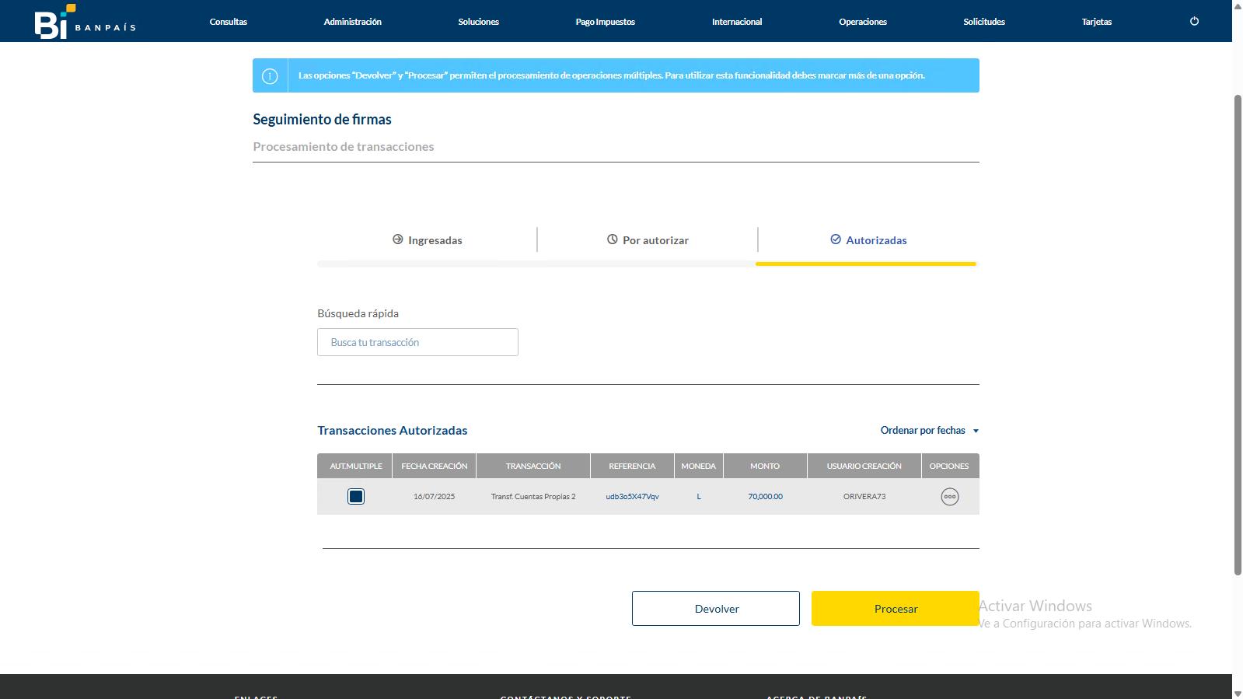Click the ORIVERA73 user cell
Image resolution: width=1243 pixels, height=699 pixels.
(864, 497)
